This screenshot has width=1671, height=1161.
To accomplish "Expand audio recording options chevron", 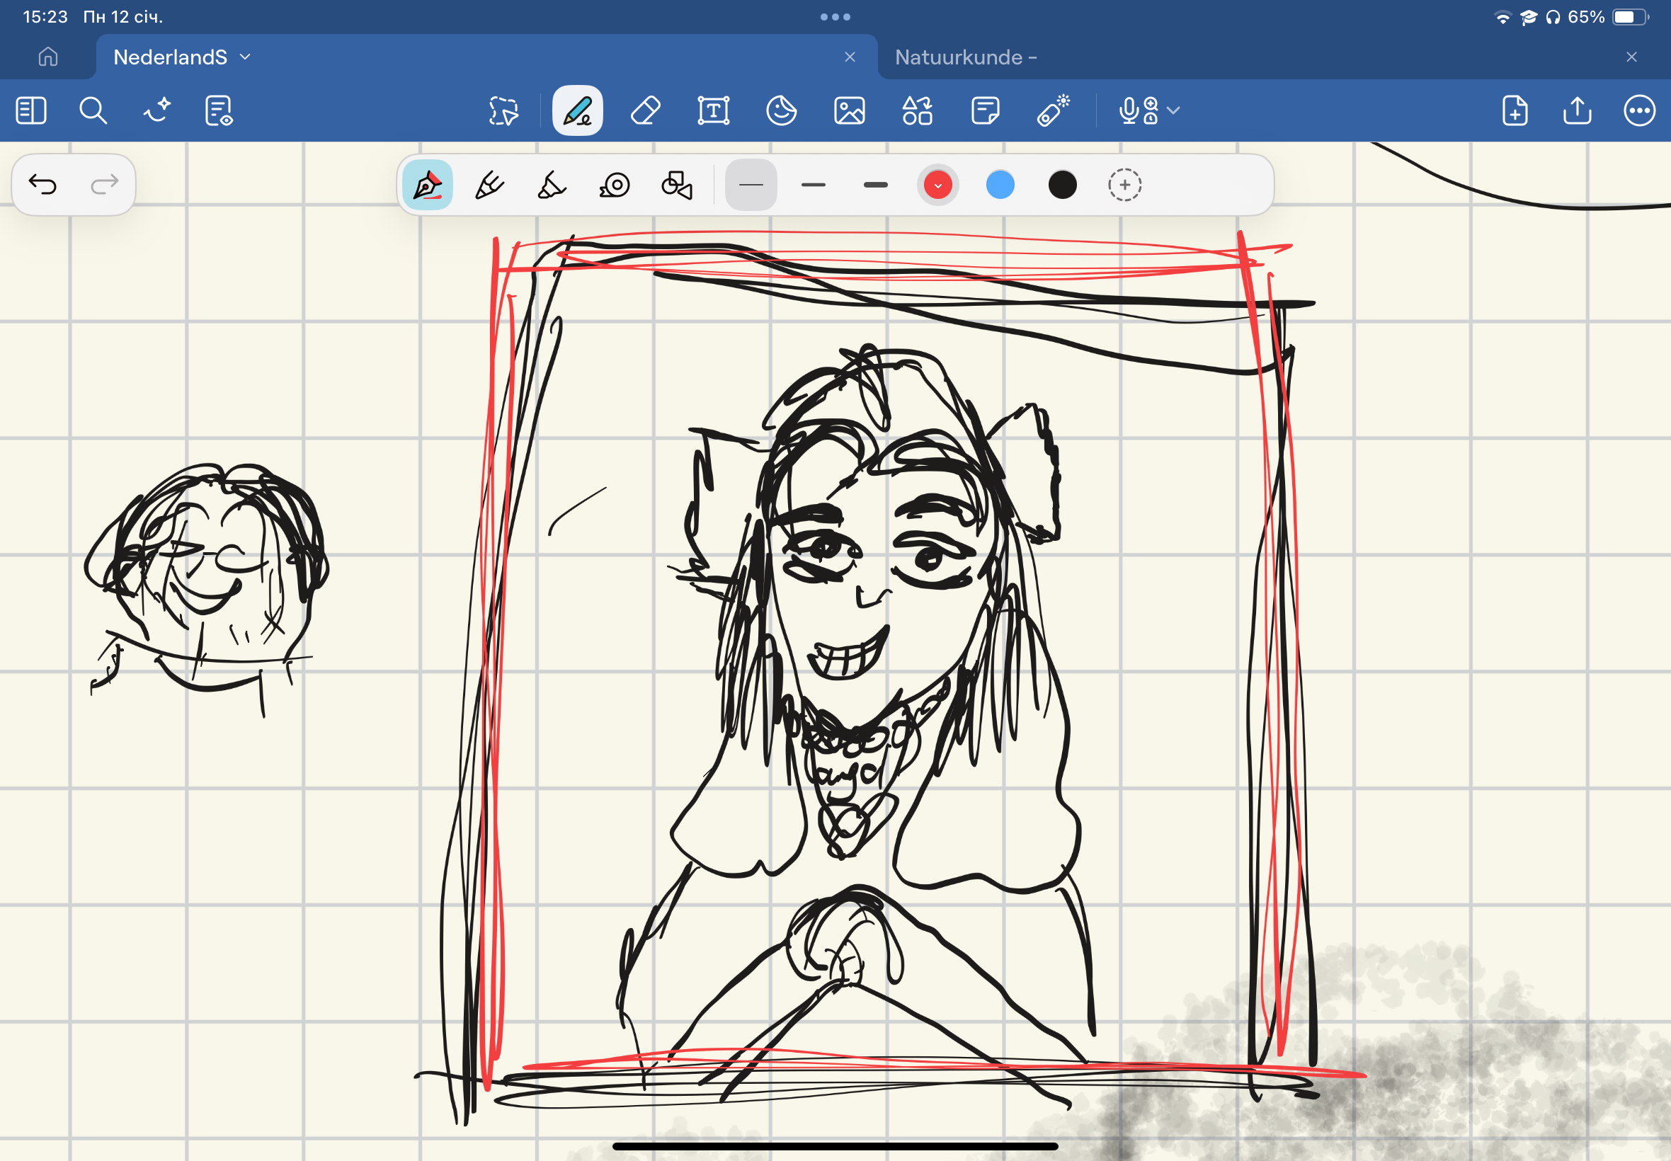I will coord(1173,111).
